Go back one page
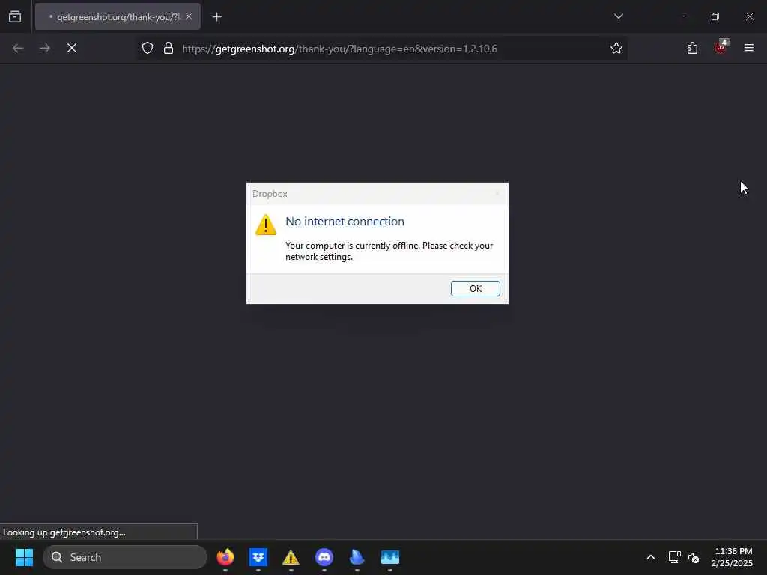This screenshot has width=767, height=575. point(18,48)
